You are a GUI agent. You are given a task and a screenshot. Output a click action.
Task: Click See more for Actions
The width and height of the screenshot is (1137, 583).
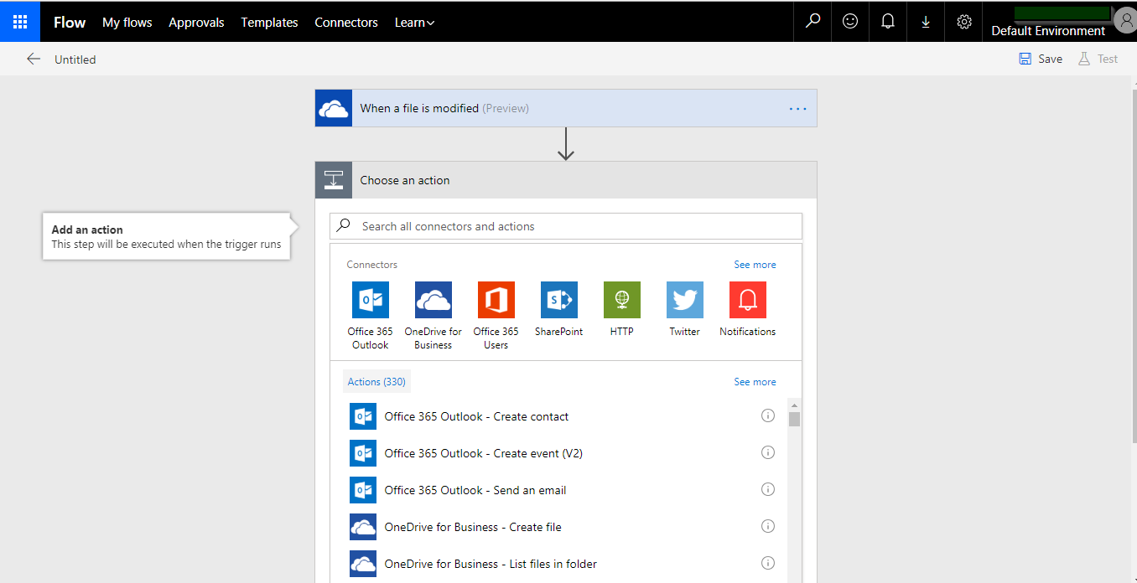[x=755, y=382]
